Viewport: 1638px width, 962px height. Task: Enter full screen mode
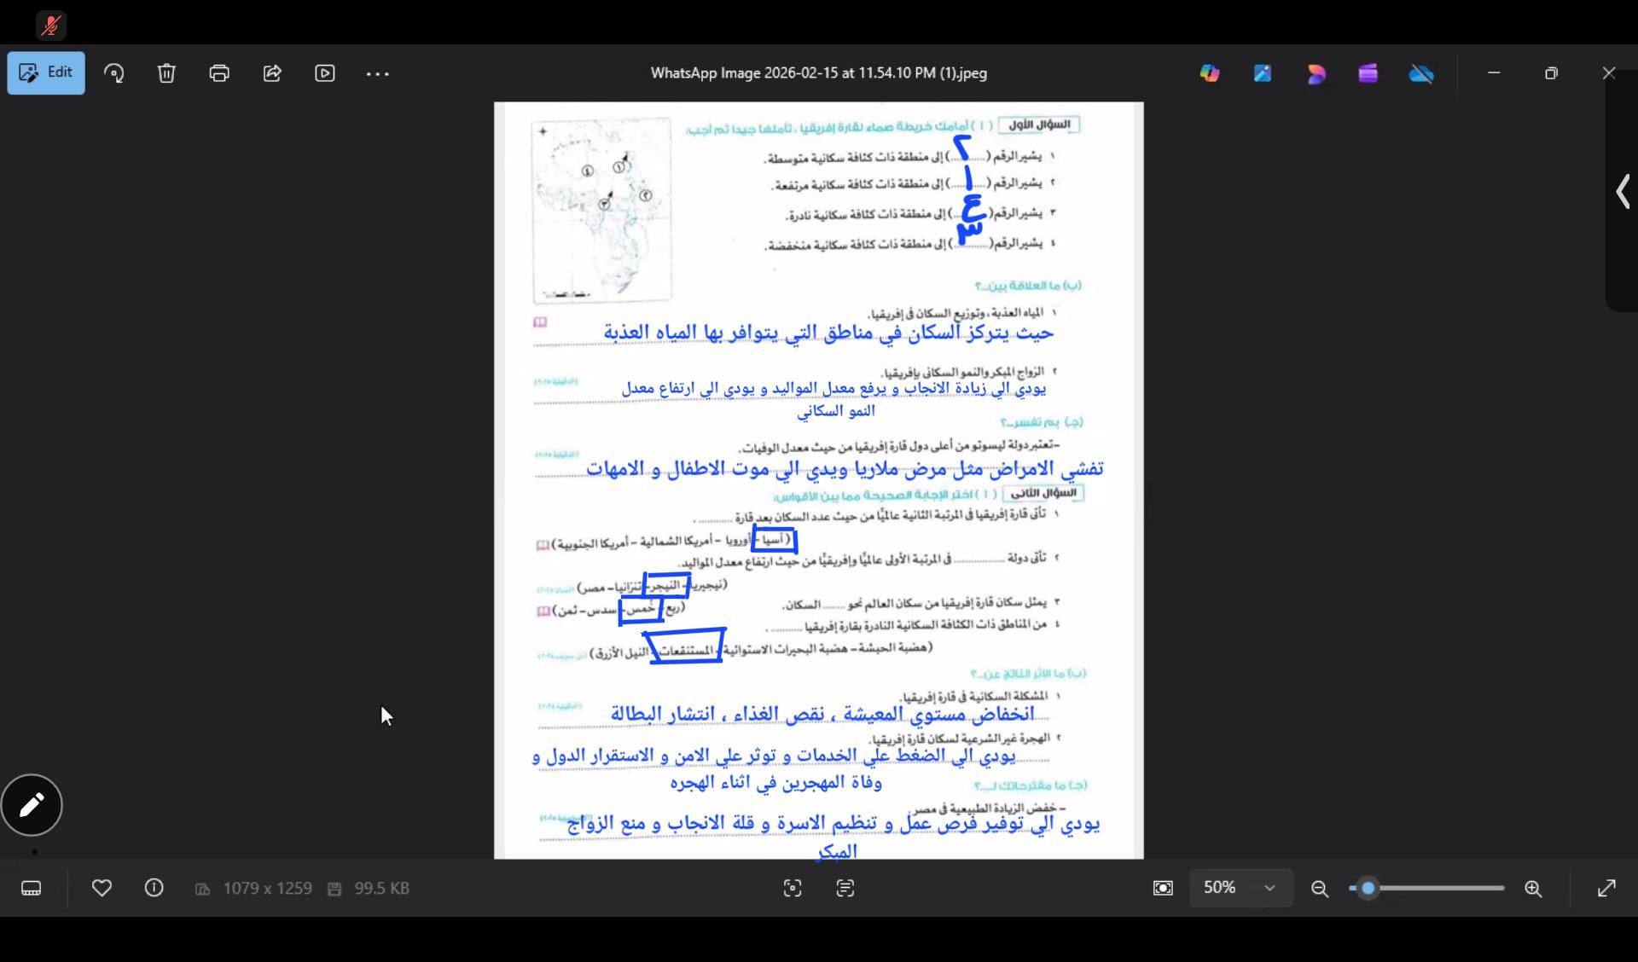(1606, 889)
